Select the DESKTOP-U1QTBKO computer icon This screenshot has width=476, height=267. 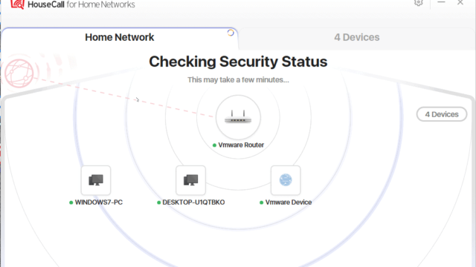point(190,180)
